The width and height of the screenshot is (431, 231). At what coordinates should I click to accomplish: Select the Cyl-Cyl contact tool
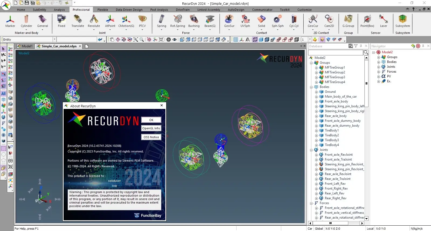pyautogui.click(x=294, y=21)
